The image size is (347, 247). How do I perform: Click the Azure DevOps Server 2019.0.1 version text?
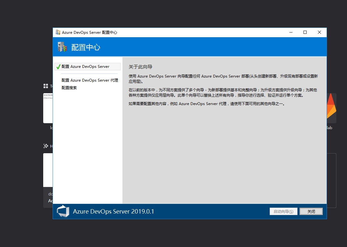click(113, 211)
